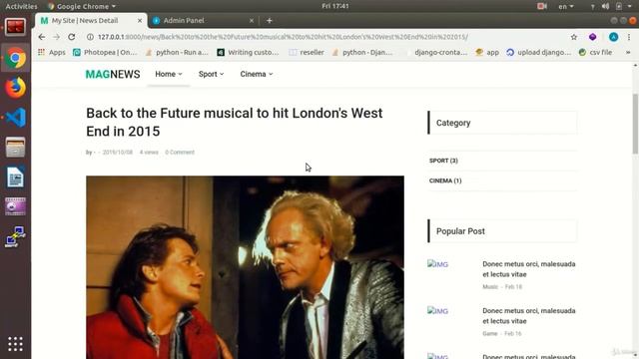
Task: Reload the page with refresh icon
Action: tap(71, 37)
